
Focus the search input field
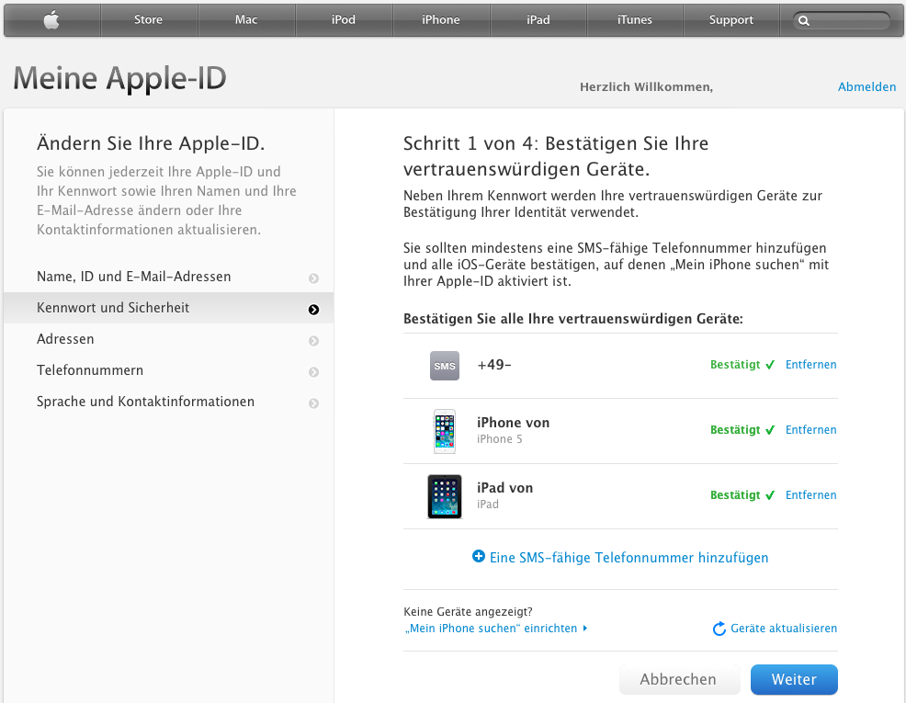[x=842, y=21]
